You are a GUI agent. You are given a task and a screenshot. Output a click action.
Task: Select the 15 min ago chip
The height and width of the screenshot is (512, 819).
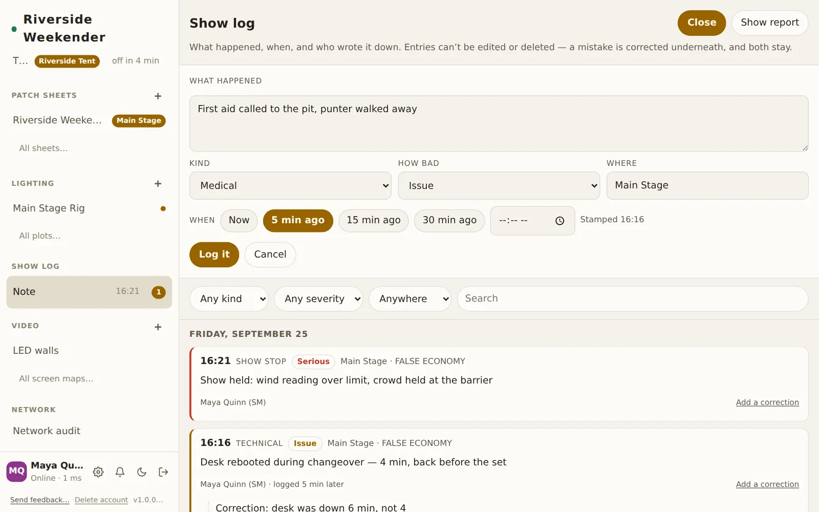[x=374, y=221]
